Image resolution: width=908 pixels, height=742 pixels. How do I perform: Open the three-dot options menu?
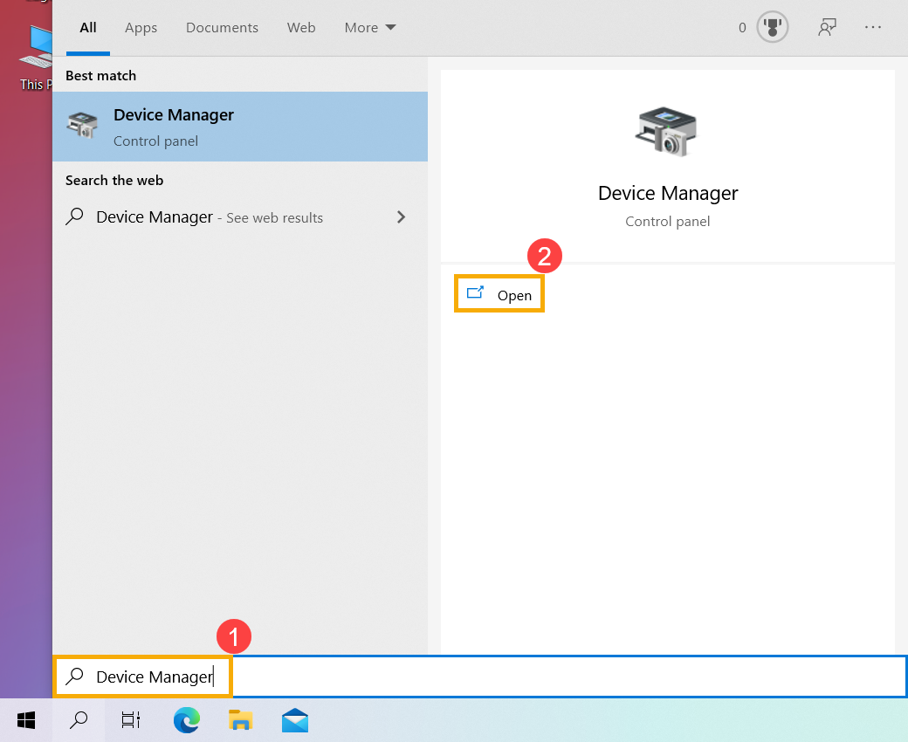(873, 27)
